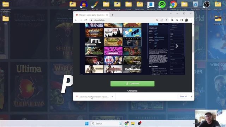Open the share this page icon

162,20
